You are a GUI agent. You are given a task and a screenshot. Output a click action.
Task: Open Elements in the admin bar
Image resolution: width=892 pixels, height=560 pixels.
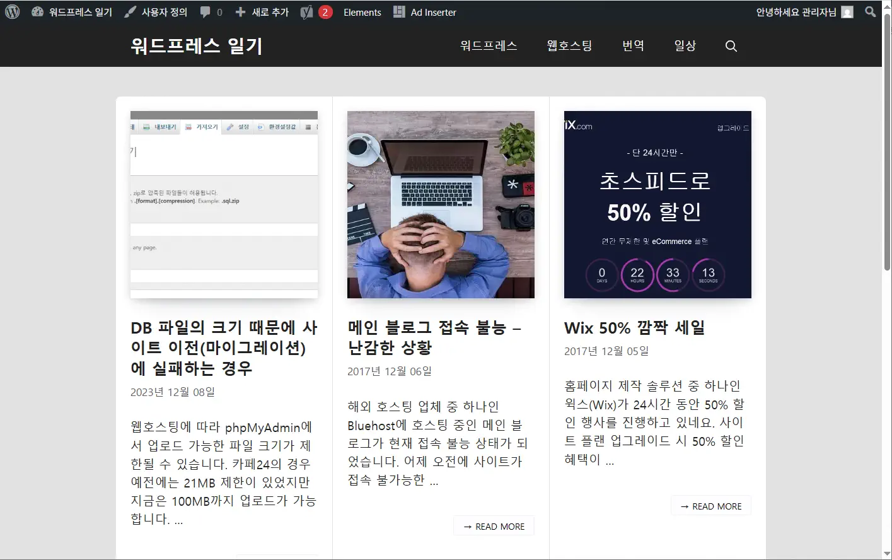[362, 12]
